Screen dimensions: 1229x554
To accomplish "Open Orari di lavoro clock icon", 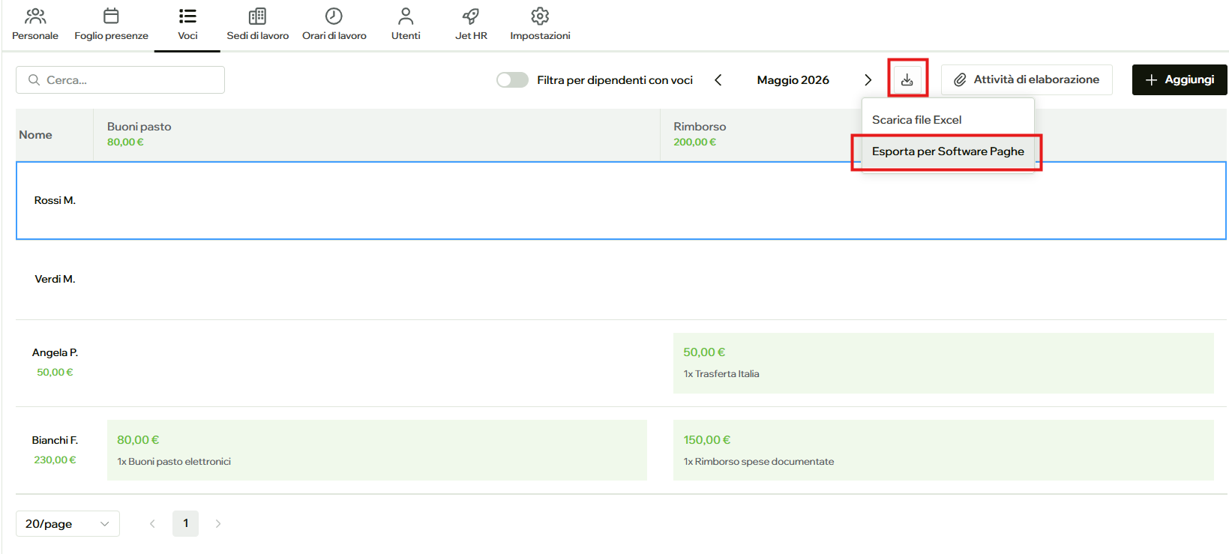I will click(334, 16).
